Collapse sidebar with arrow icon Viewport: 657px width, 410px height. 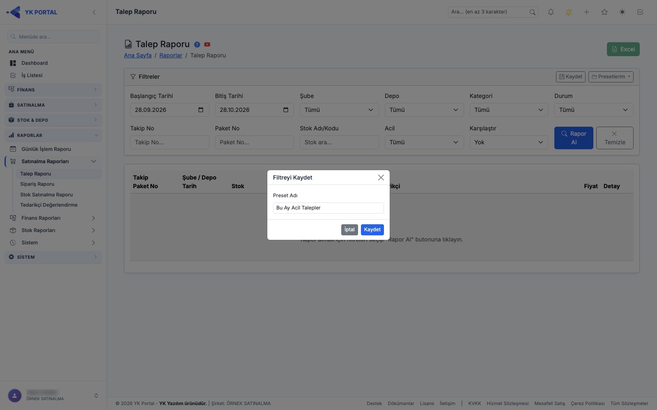click(94, 12)
